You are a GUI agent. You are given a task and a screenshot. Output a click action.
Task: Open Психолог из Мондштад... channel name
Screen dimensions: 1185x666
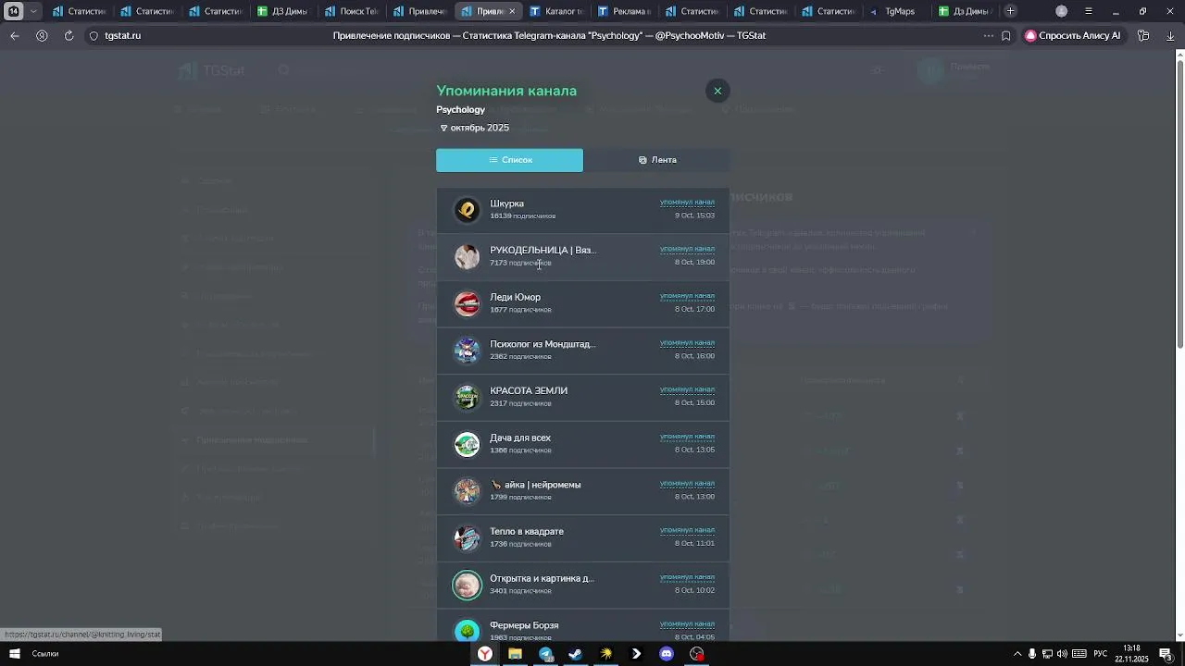click(x=543, y=344)
